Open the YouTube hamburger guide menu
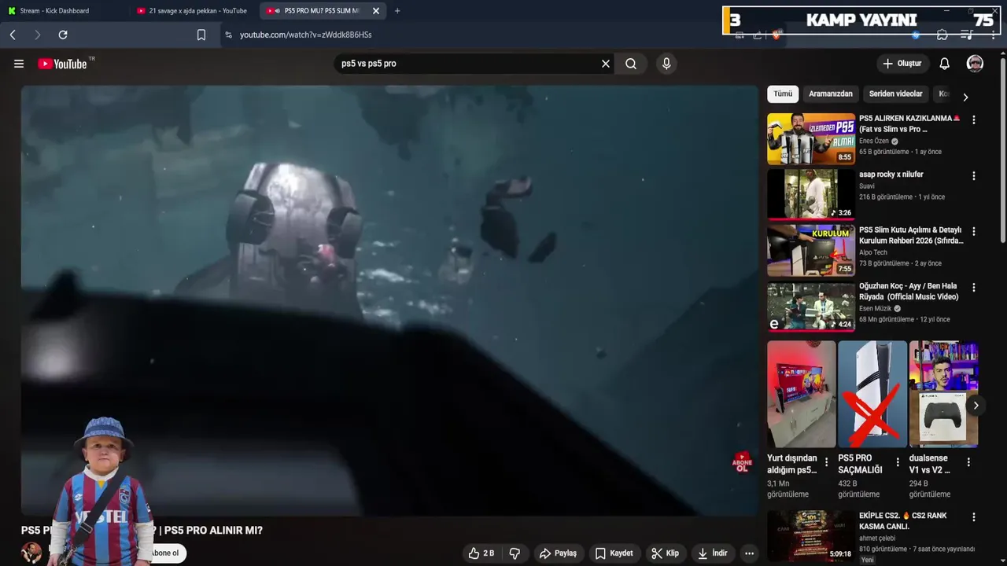 pyautogui.click(x=19, y=64)
